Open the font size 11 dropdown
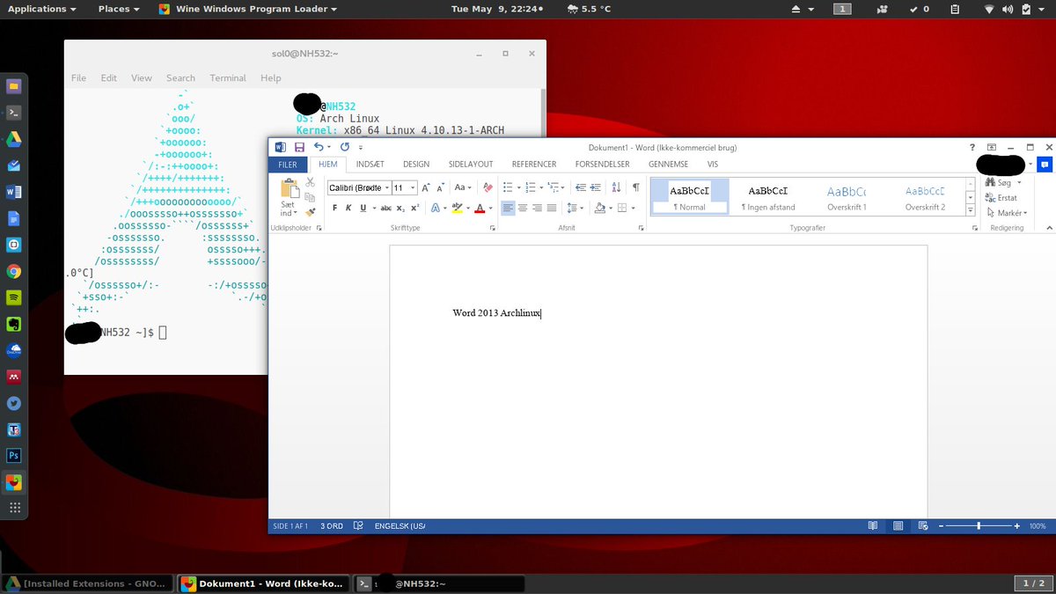 pos(414,187)
